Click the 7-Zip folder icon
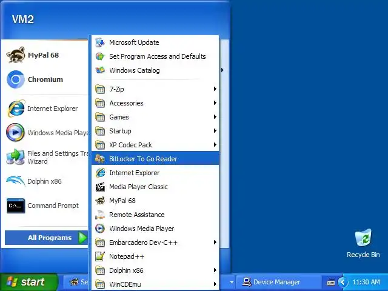Image resolution: width=388 pixels, height=291 pixels. 100,89
